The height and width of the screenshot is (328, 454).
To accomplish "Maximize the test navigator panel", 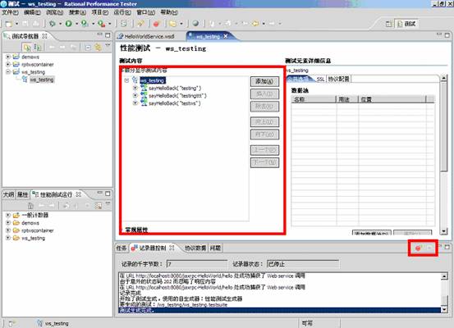I will [x=108, y=35].
